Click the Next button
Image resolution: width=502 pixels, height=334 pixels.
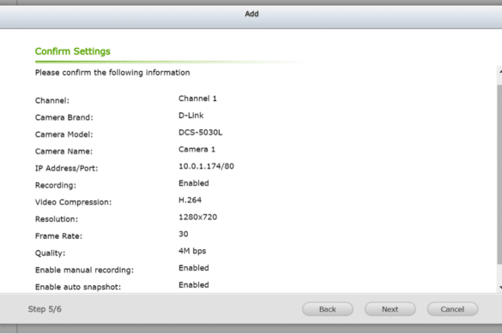pyautogui.click(x=390, y=309)
